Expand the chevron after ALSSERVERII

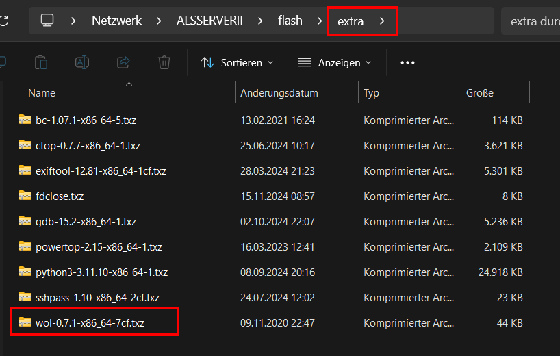pos(260,21)
